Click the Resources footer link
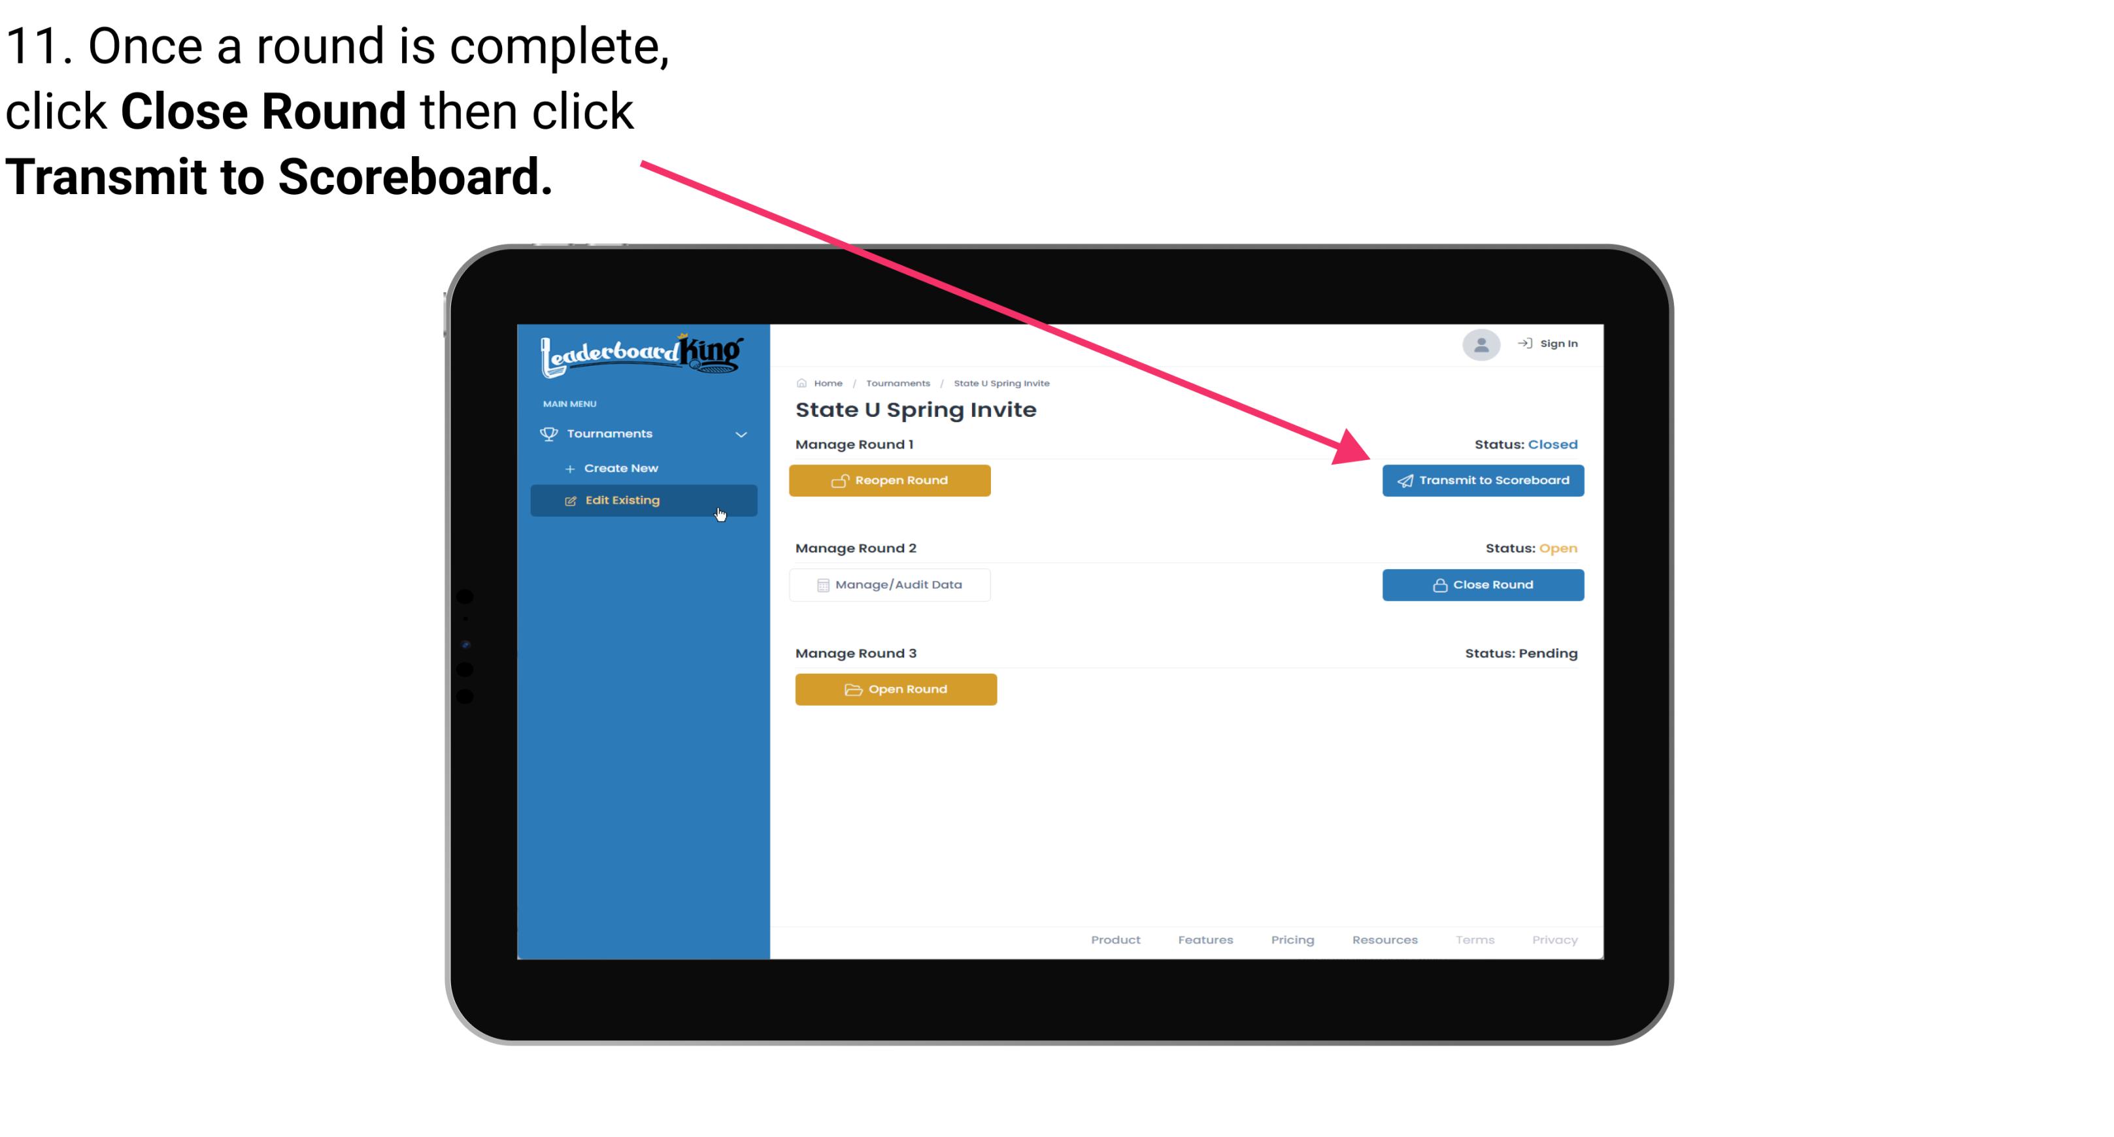This screenshot has width=2114, height=1137. pyautogui.click(x=1384, y=940)
